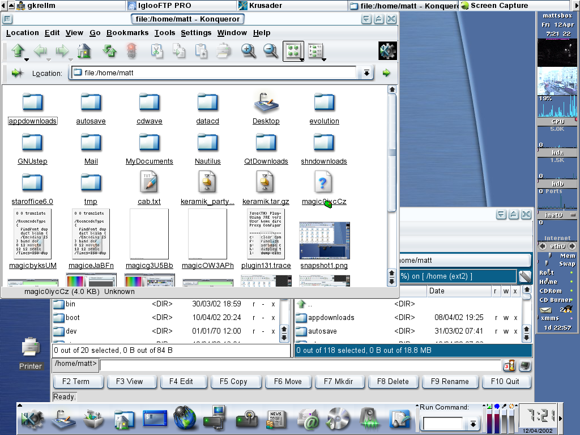The height and width of the screenshot is (435, 580).
Task: Click the Forward arrow in Konqueror toolbar
Action: click(62, 50)
